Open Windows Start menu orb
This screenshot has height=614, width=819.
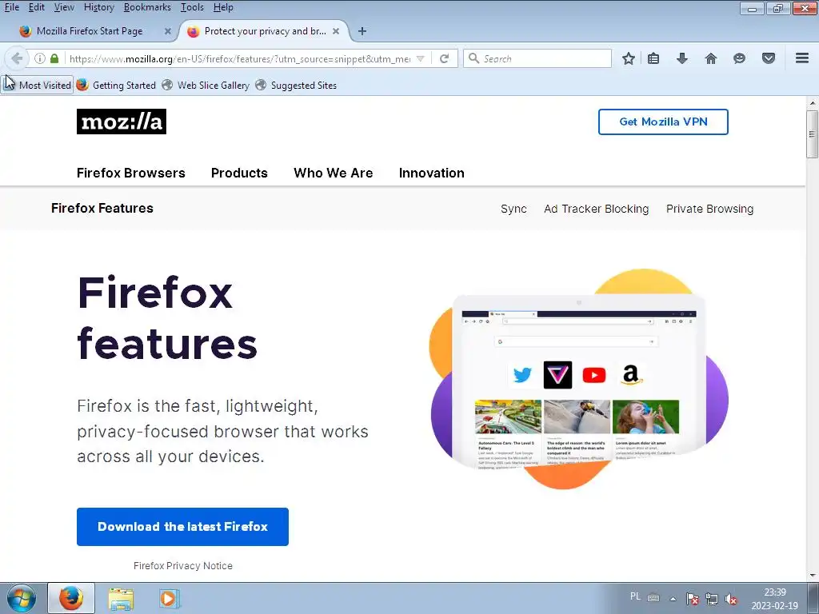[22, 598]
